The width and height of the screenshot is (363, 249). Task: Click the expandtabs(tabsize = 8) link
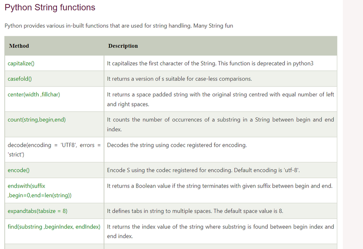(x=38, y=211)
